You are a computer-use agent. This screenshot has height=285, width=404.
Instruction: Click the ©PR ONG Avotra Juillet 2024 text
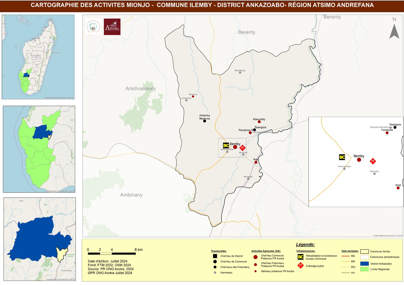[x=110, y=273]
